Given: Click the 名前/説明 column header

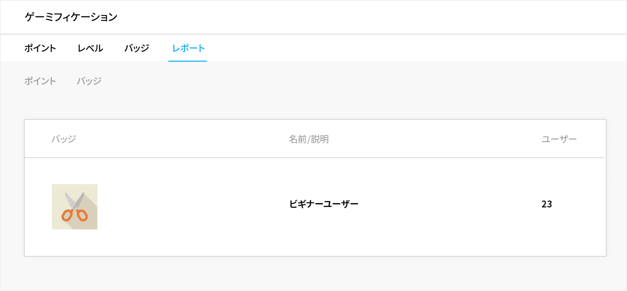Looking at the screenshot, I should (309, 139).
